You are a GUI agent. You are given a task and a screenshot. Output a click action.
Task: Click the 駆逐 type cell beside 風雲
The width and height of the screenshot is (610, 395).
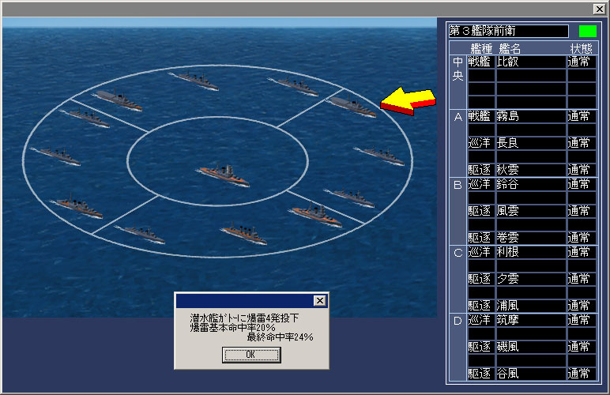click(x=481, y=211)
